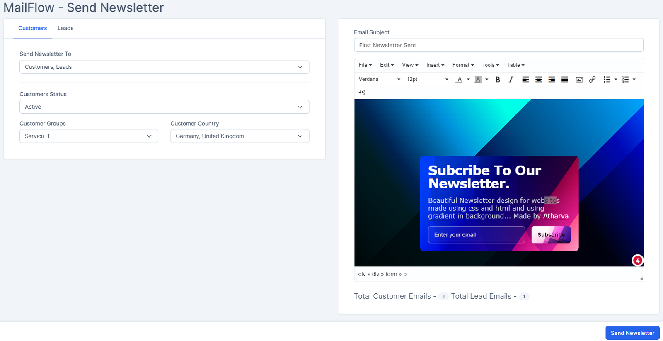Viewport: 663px width, 341px height.
Task: Expand the Customers Status dropdown
Action: click(x=164, y=107)
